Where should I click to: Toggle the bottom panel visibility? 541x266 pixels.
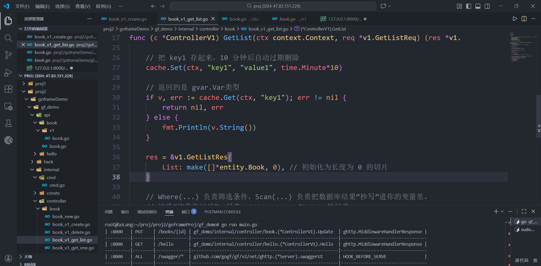pyautogui.click(x=478, y=6)
